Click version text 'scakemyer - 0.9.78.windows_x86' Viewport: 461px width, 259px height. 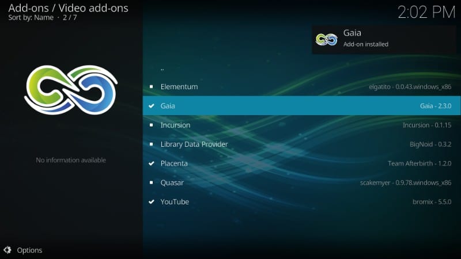point(406,182)
